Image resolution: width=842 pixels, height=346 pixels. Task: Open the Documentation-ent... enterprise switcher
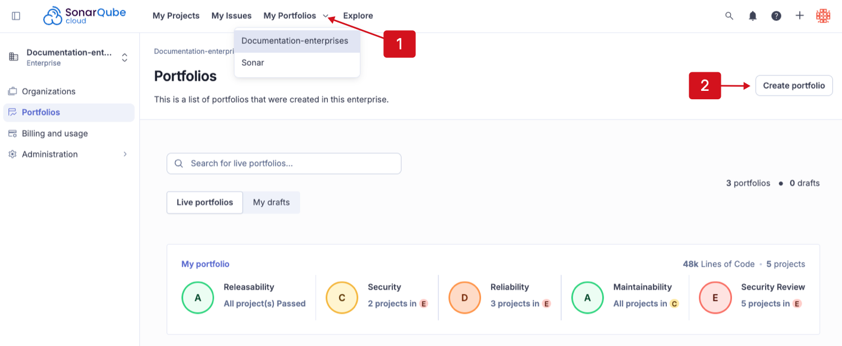pyautogui.click(x=70, y=57)
